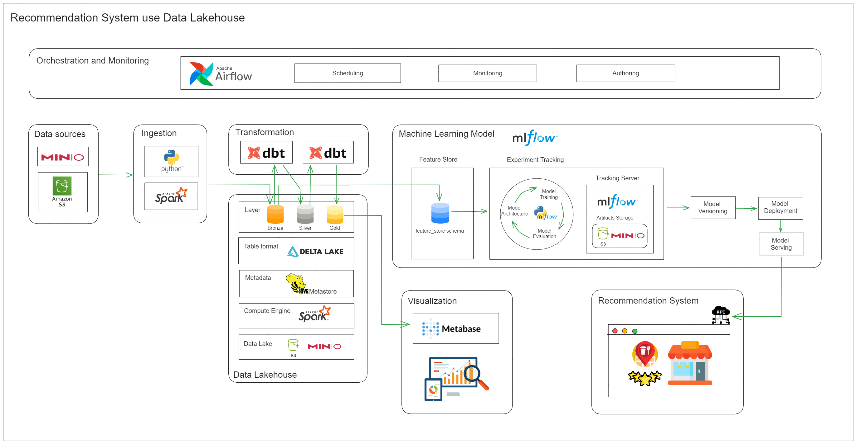Image resolution: width=856 pixels, height=444 pixels.
Task: Select the yellow Gold layer cylinder
Action: (x=335, y=215)
